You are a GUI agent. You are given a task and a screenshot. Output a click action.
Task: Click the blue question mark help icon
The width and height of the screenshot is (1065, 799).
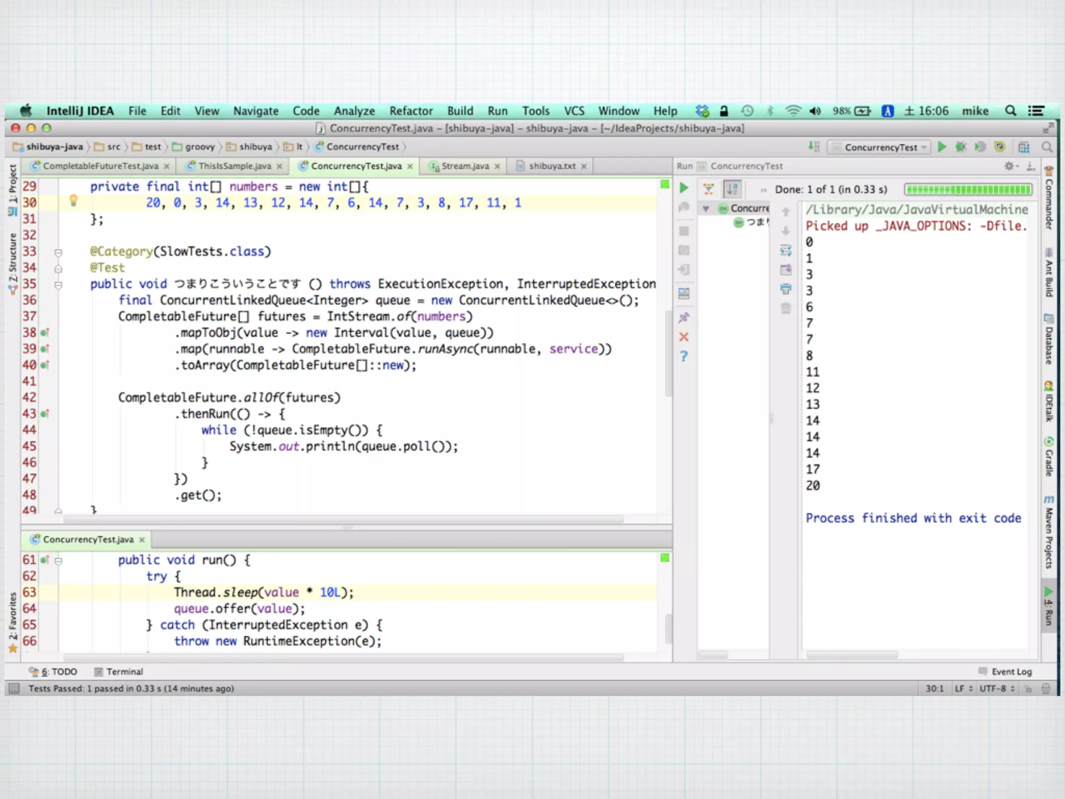[x=684, y=357]
